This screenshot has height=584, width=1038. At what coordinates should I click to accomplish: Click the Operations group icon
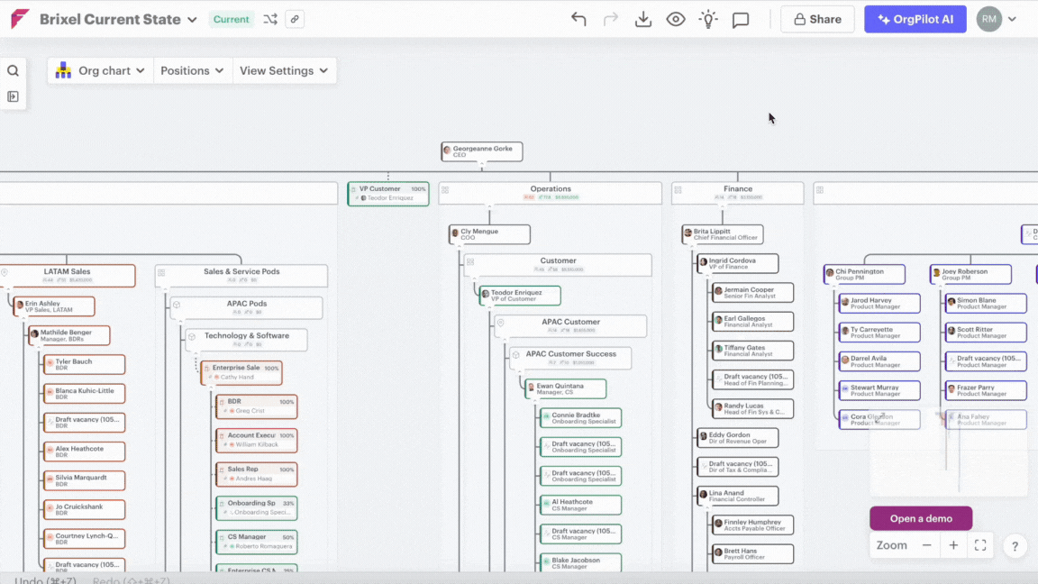click(x=445, y=190)
